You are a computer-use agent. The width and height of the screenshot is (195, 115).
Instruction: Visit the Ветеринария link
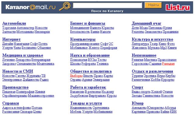[x=41, y=60]
